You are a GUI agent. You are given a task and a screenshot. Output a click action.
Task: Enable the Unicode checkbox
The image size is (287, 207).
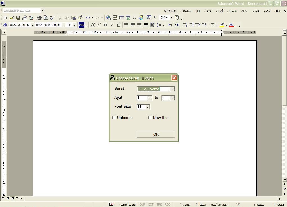tap(114, 118)
